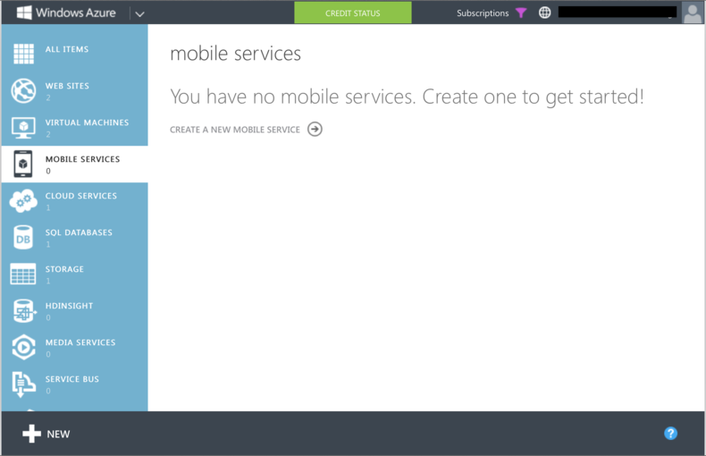The height and width of the screenshot is (456, 706).
Task: Click the plus icon in bottom bar
Action: click(x=31, y=434)
